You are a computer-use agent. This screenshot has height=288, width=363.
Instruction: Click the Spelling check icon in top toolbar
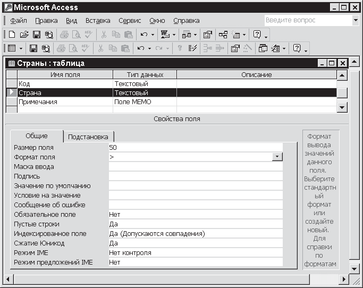88,35
